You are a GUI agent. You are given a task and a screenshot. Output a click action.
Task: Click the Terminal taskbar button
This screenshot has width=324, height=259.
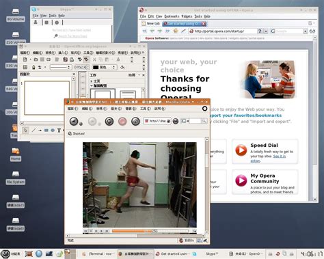tap(98, 254)
